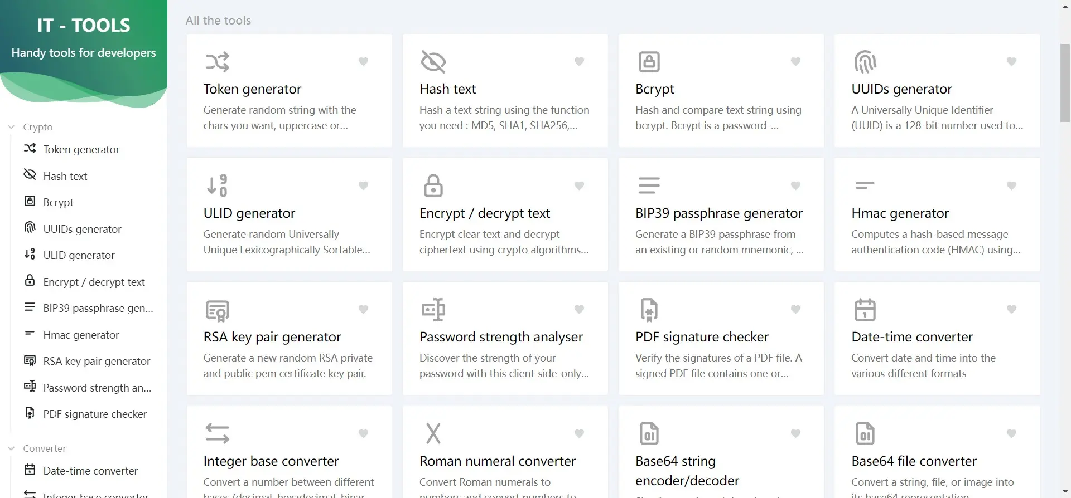Select Hmac generator in sidebar menu

(81, 335)
